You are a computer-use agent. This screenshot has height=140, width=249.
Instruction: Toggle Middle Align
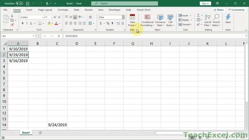click(71, 17)
